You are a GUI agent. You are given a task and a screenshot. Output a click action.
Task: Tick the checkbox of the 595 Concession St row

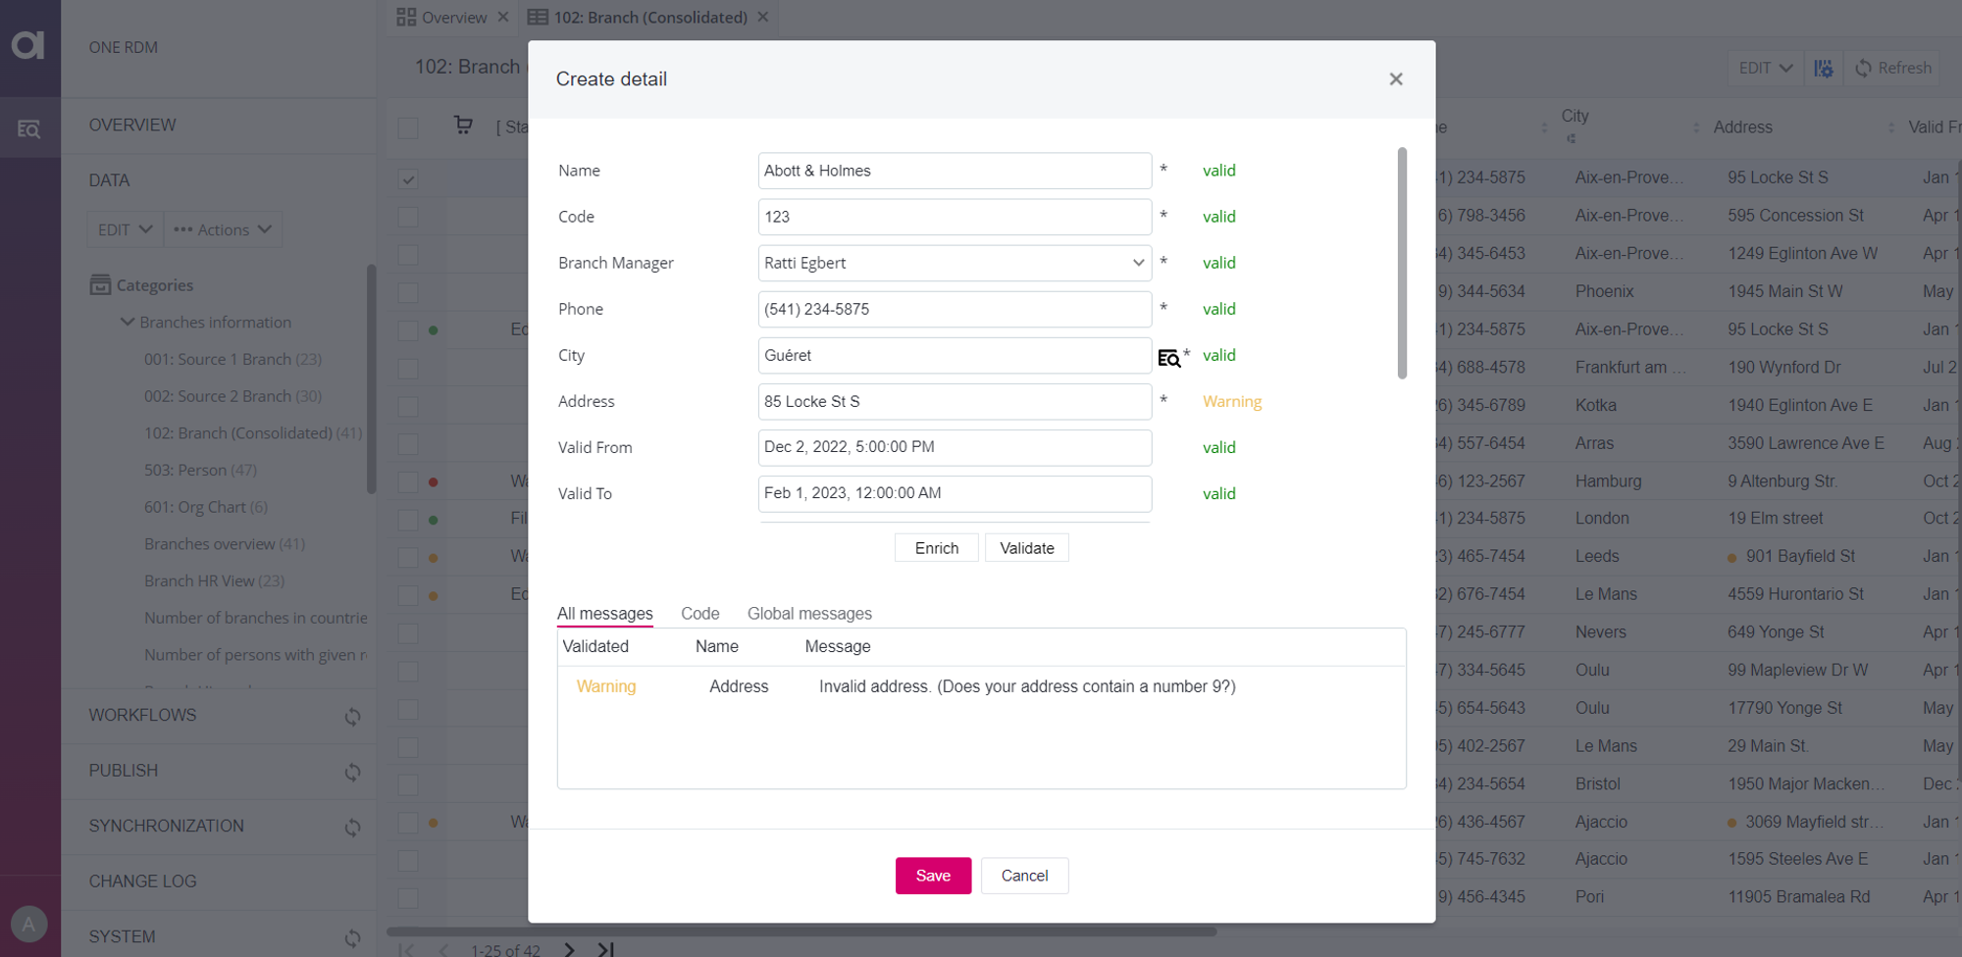point(408,217)
